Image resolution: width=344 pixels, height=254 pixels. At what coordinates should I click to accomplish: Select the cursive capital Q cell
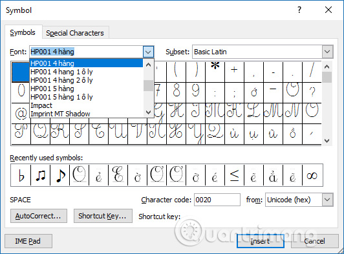40,134
